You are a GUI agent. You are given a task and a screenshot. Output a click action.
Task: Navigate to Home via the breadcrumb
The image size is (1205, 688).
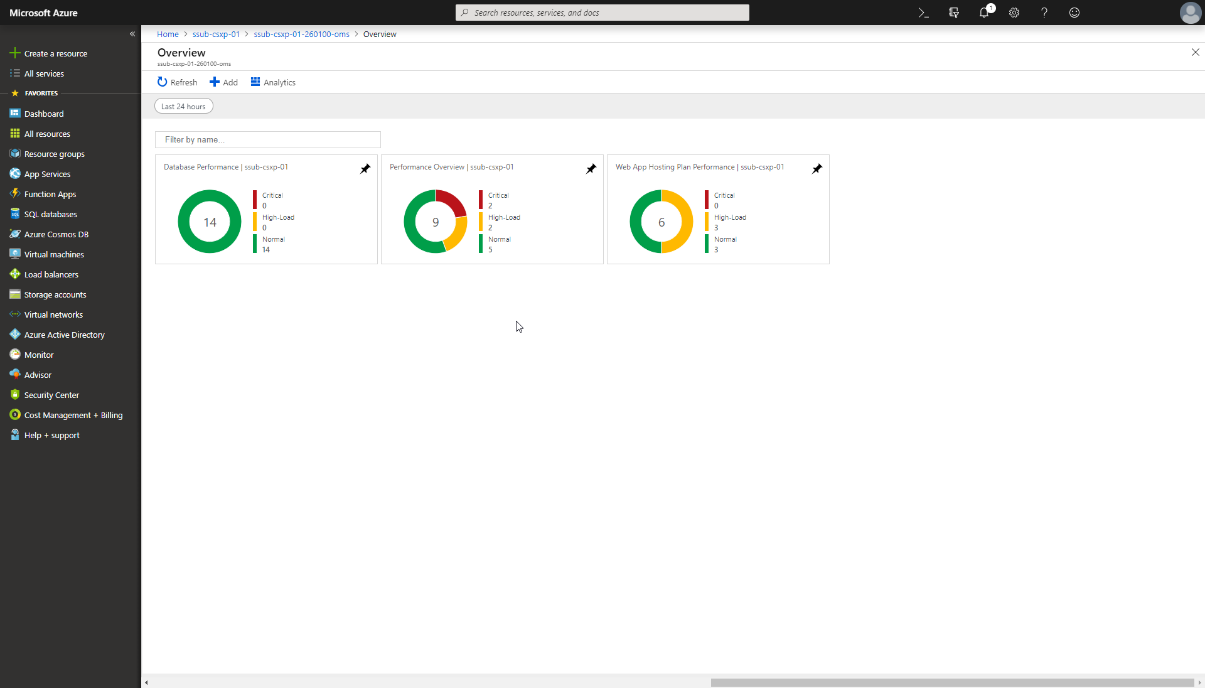click(x=167, y=34)
